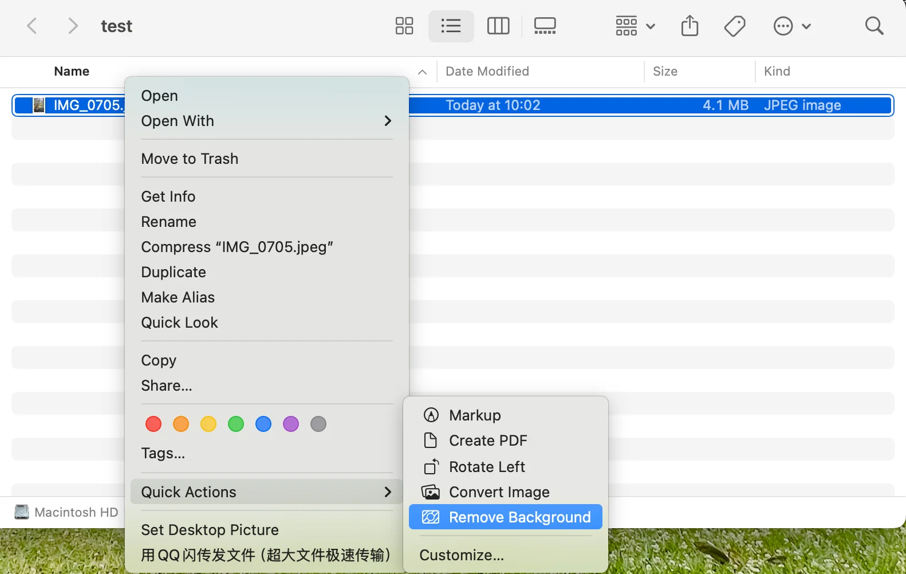Sort by Kind column header
This screenshot has height=574, width=906.
[777, 71]
